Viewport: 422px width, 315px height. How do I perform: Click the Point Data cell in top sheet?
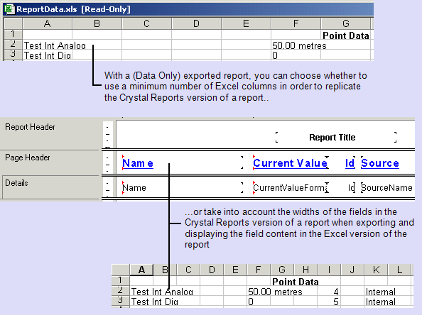346,35
